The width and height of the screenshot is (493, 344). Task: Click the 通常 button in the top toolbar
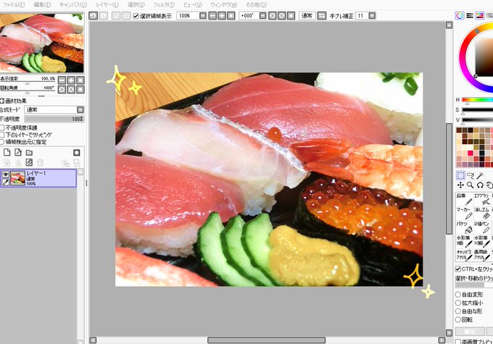pyautogui.click(x=307, y=15)
